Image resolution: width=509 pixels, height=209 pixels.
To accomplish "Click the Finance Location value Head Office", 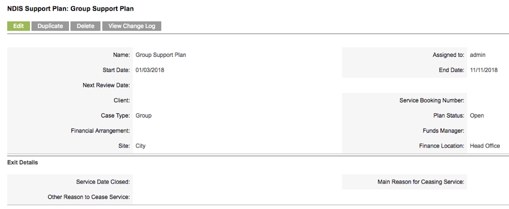I will (x=485, y=146).
